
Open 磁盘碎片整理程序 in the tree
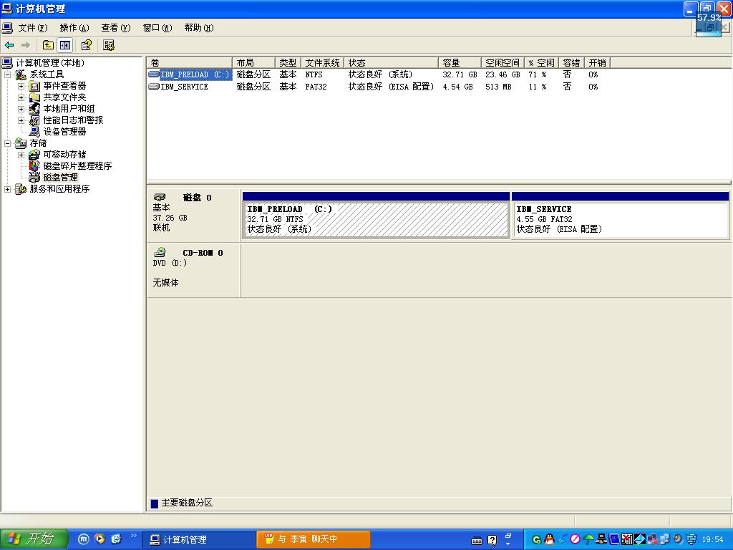77,166
